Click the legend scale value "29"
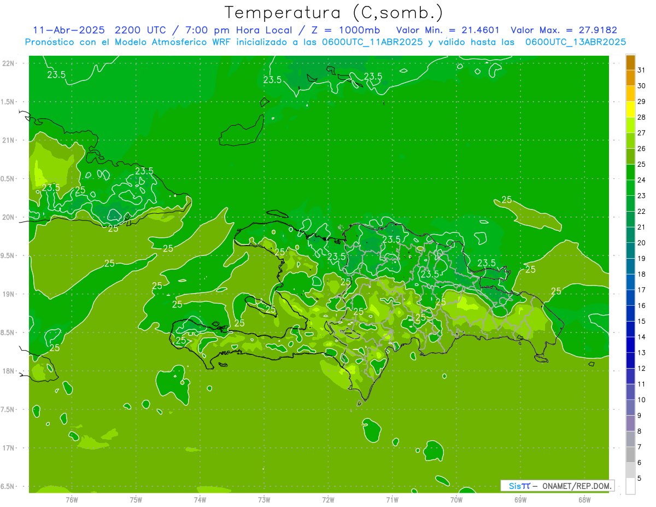 click(x=642, y=101)
